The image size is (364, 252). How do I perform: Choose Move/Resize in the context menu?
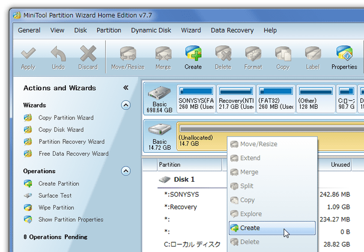point(272,144)
